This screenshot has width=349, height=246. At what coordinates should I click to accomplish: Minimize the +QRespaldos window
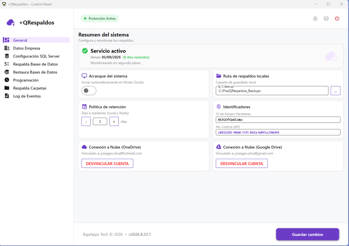click(x=316, y=4)
